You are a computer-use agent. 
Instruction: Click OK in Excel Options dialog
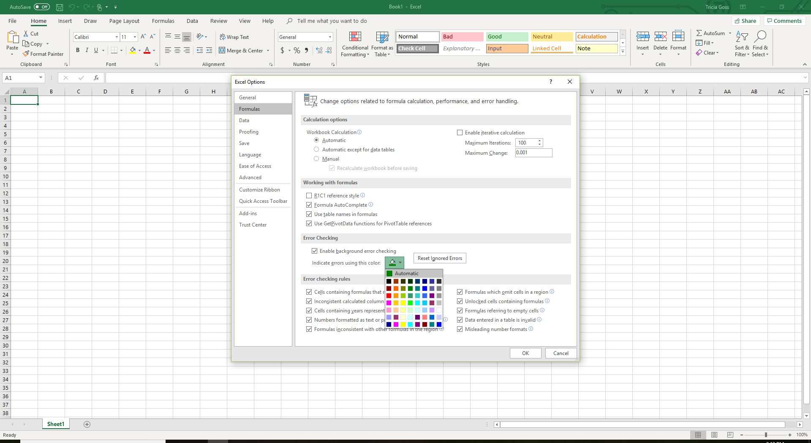point(525,353)
